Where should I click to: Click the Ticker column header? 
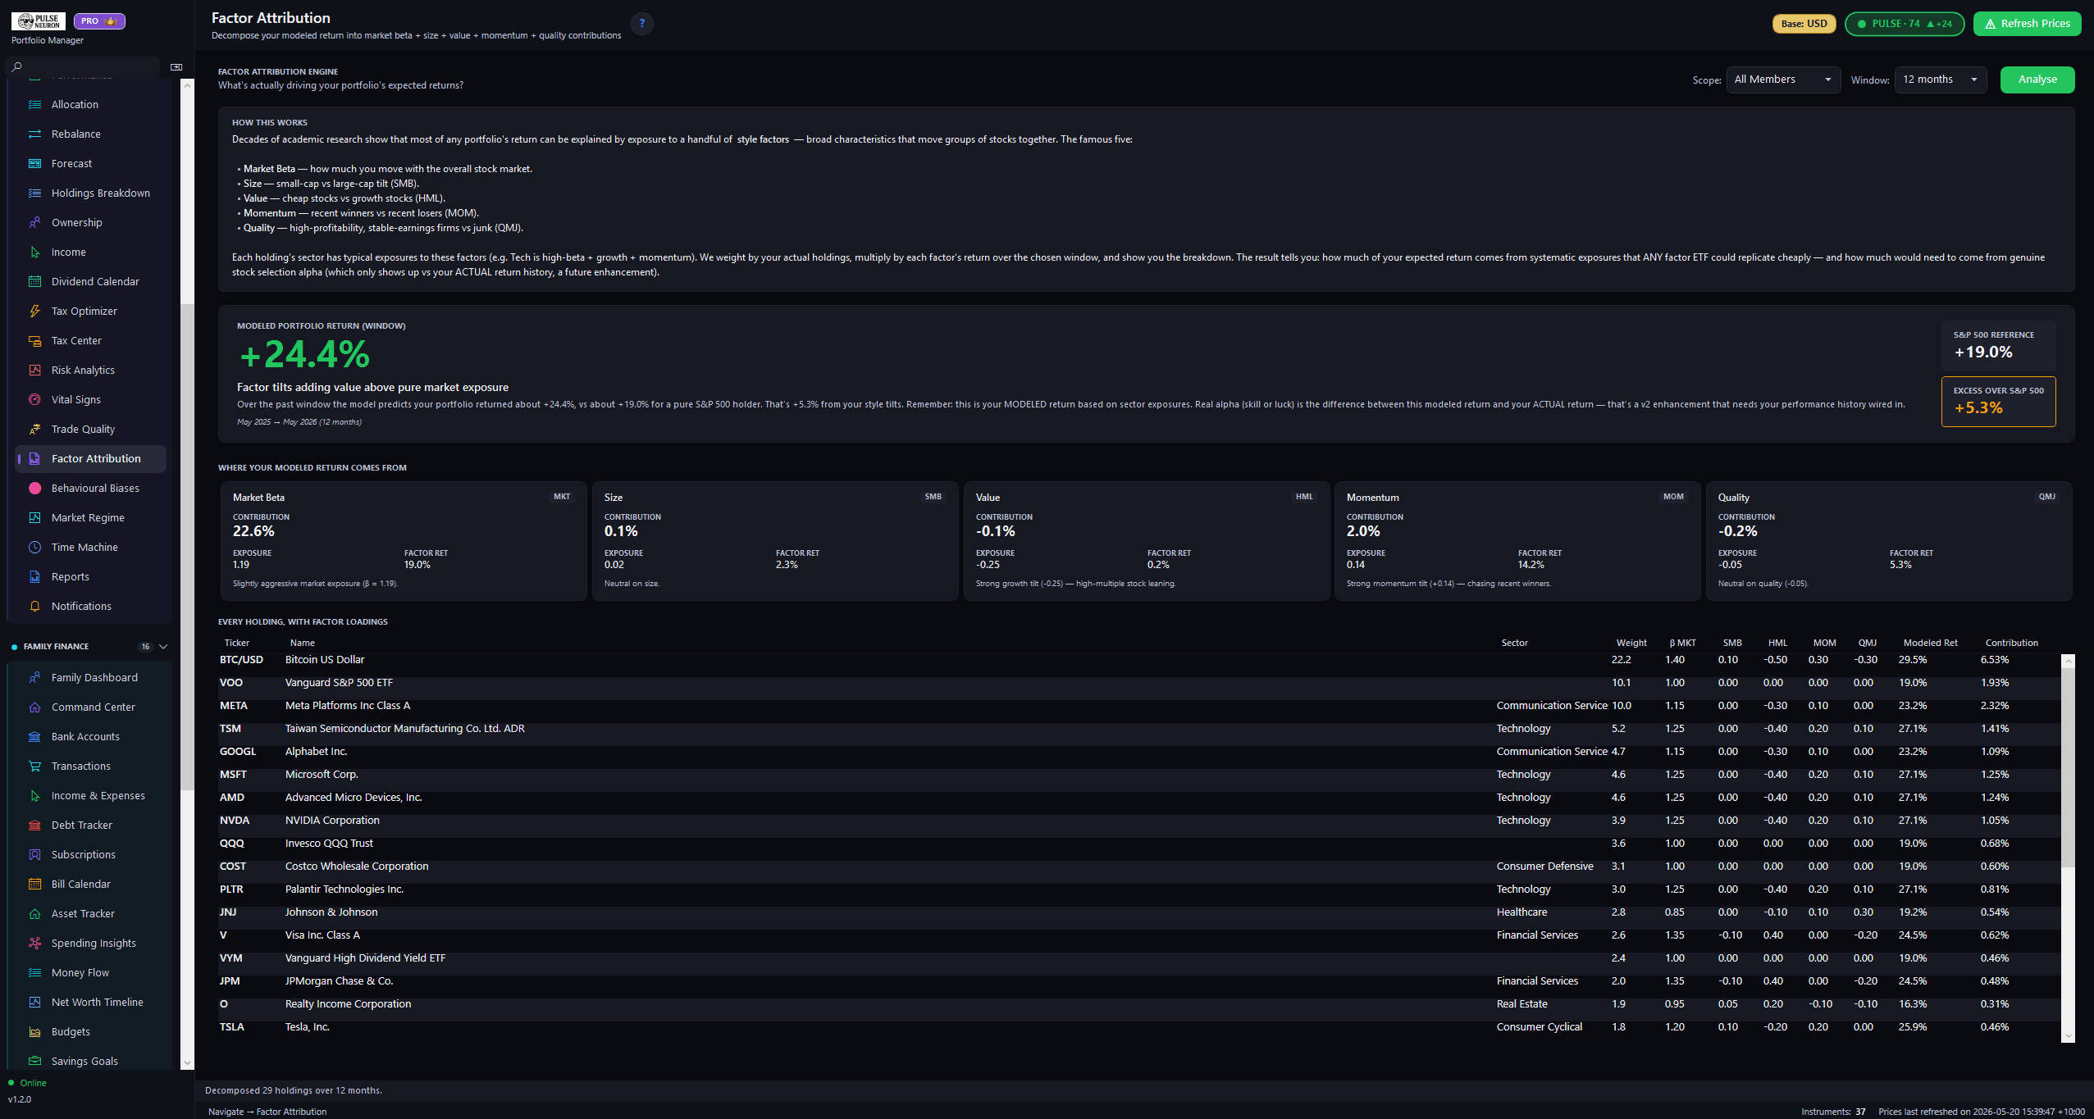coord(237,643)
